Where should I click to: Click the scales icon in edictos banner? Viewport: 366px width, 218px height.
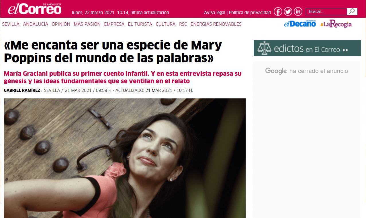[x=264, y=48]
